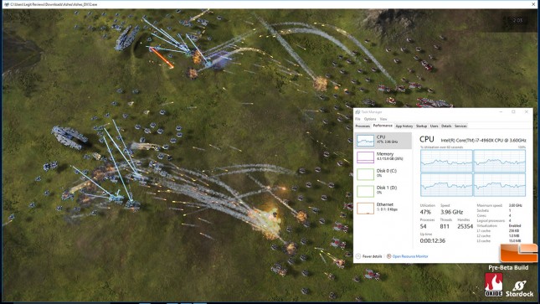Image resolution: width=540 pixels, height=304 pixels.
Task: Switch to the Details tab
Action: click(x=446, y=126)
